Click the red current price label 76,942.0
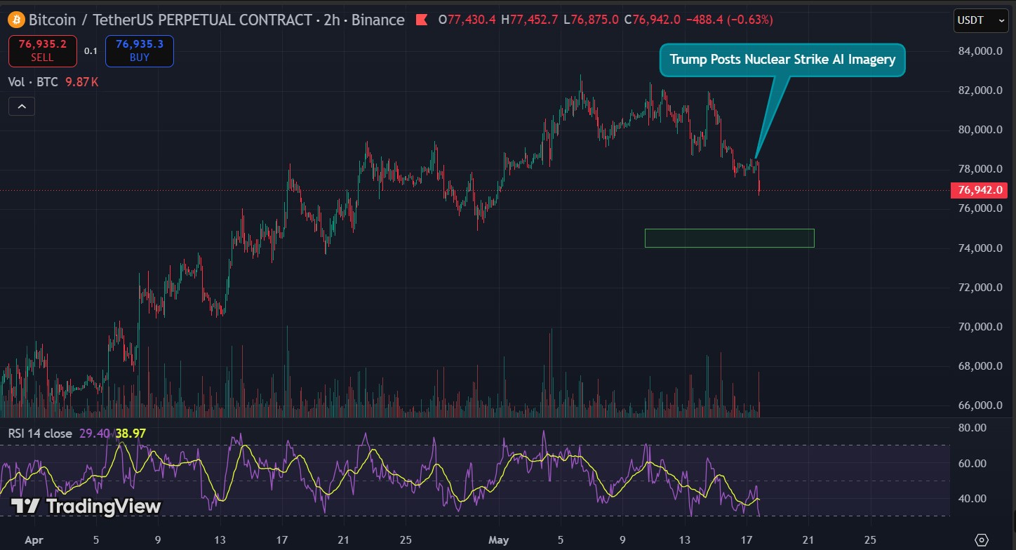The width and height of the screenshot is (1016, 550). pos(978,189)
